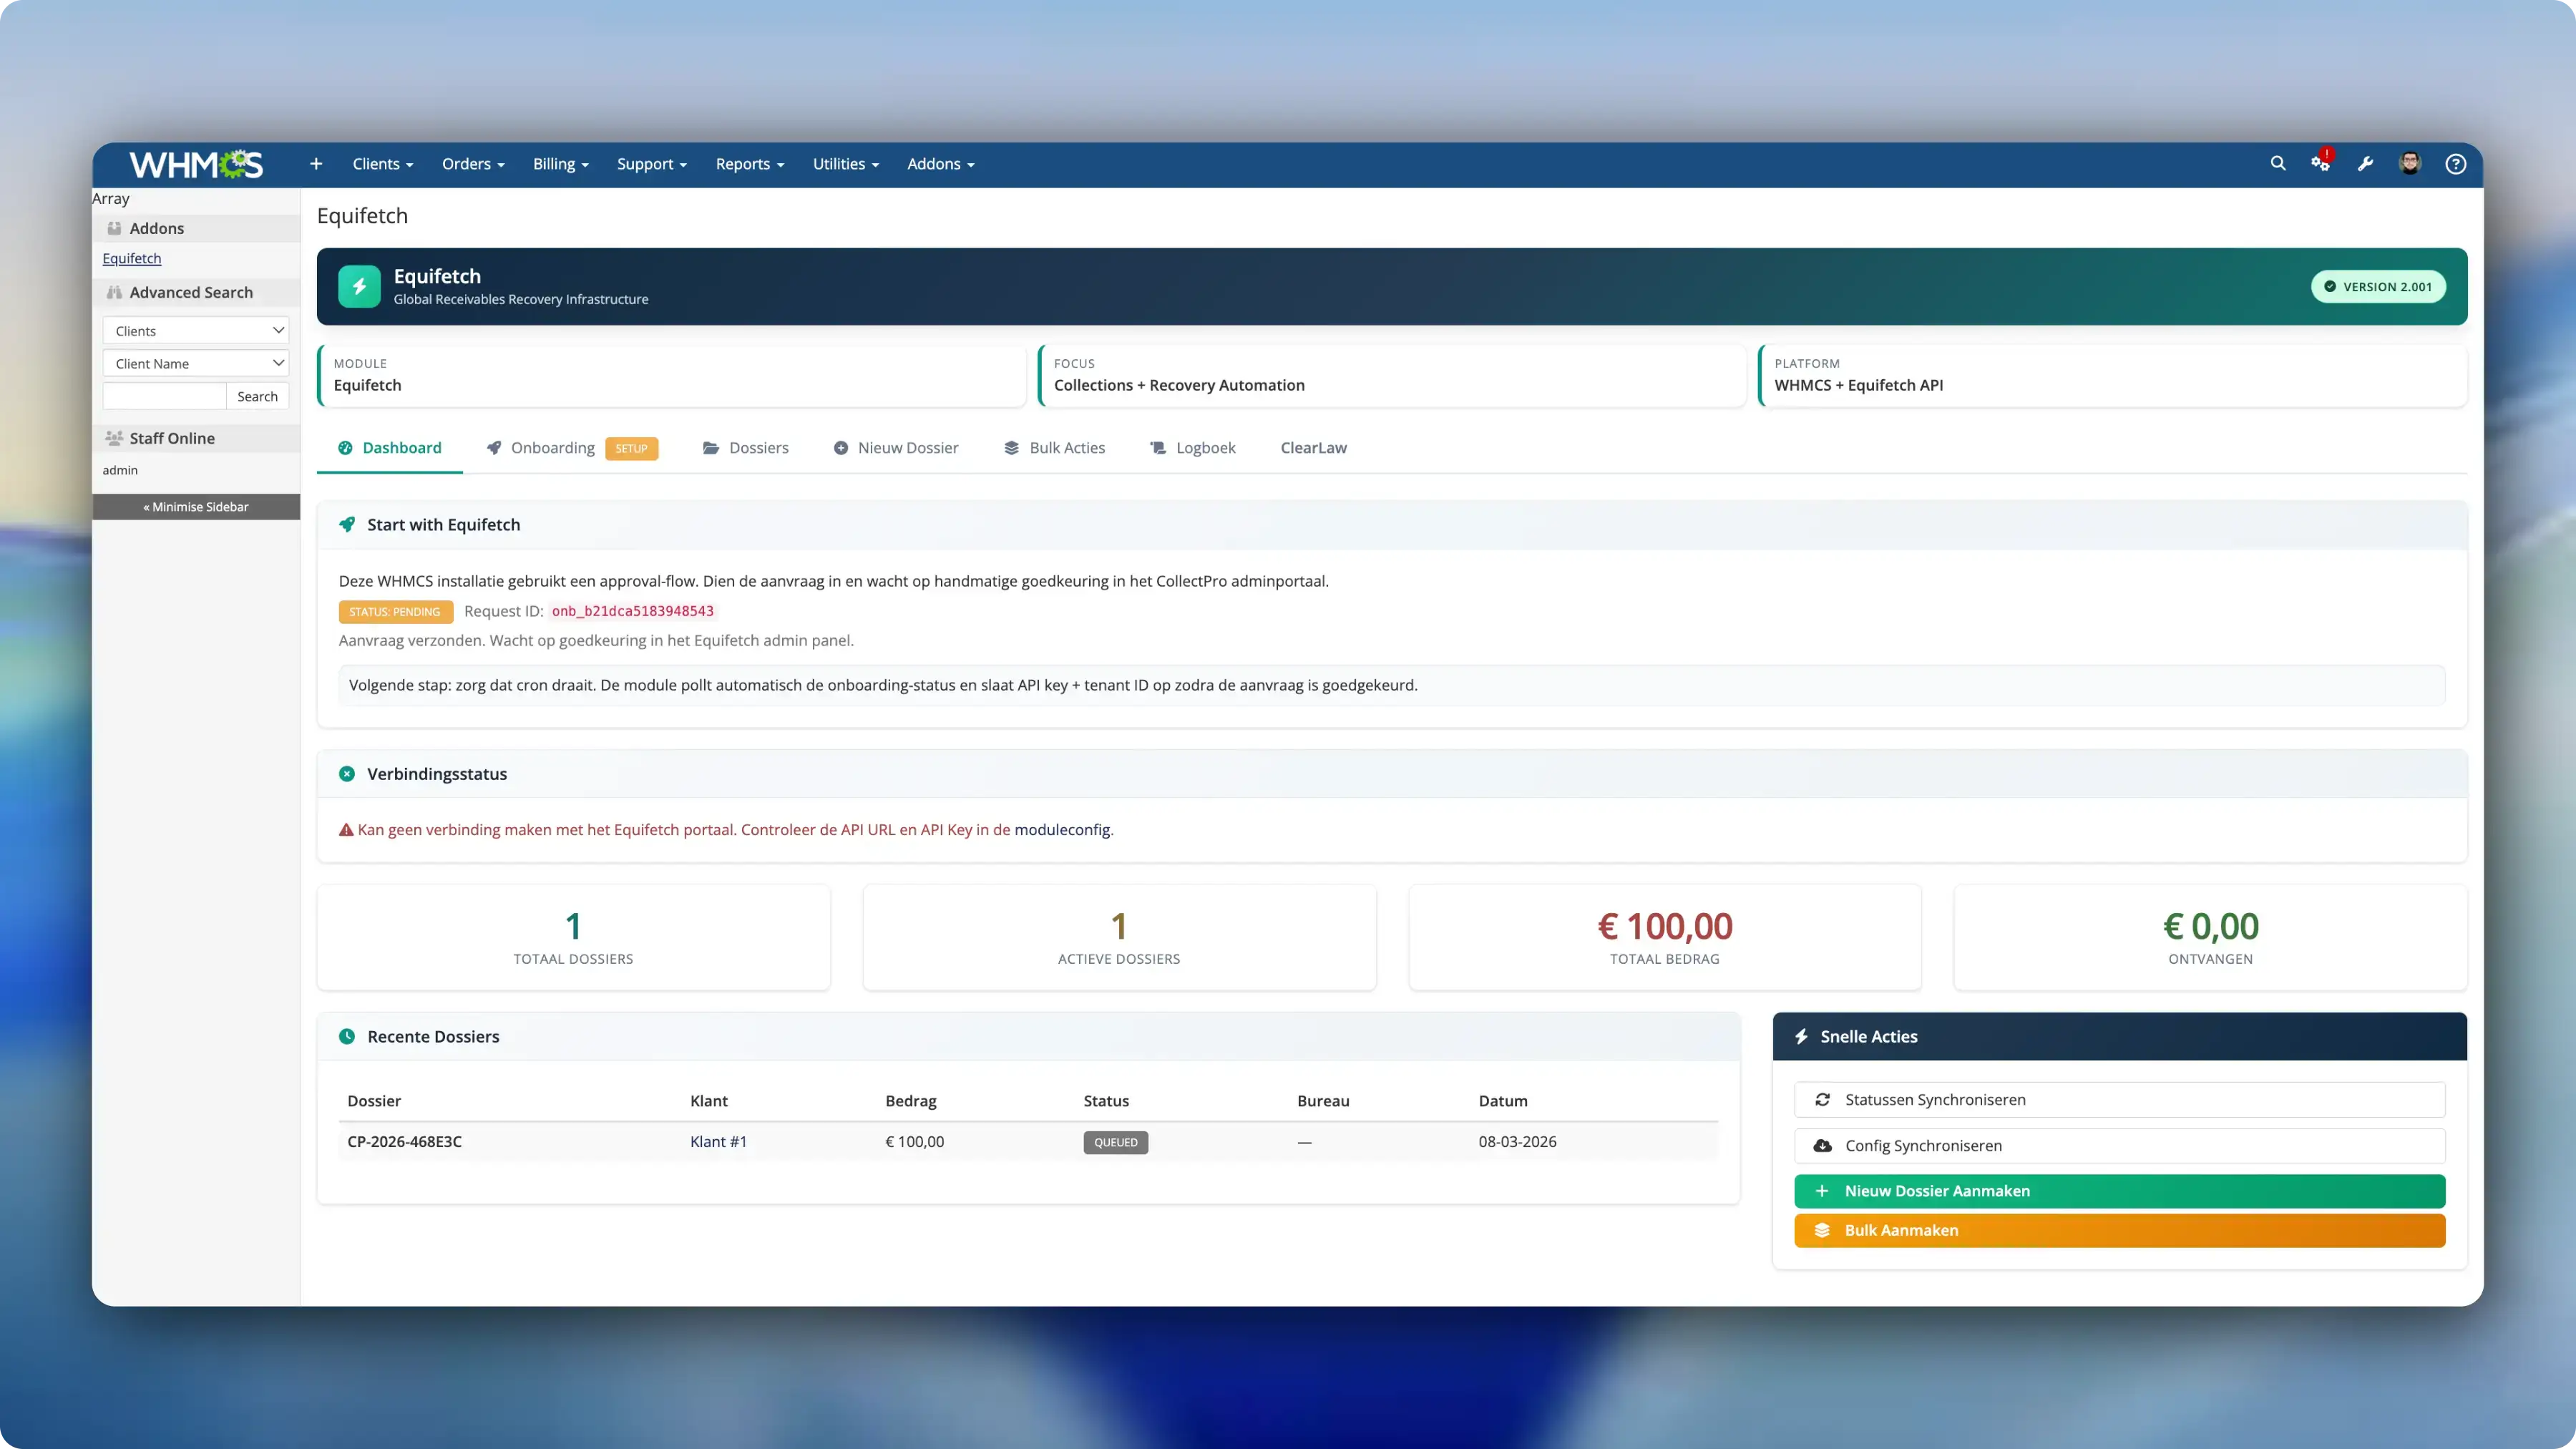Click the sidebar search text field
The image size is (2576, 1449).
(163, 396)
